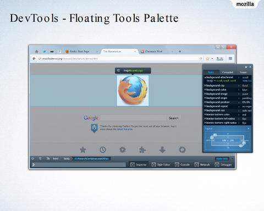The height and width of the screenshot is (211, 264).
Task: Toggle the Console tool
Action: (182, 165)
